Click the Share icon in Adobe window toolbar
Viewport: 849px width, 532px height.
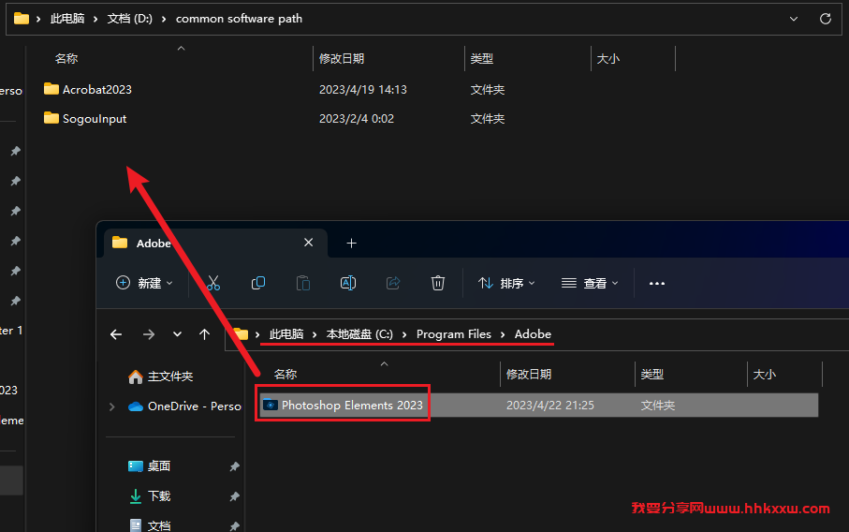393,283
